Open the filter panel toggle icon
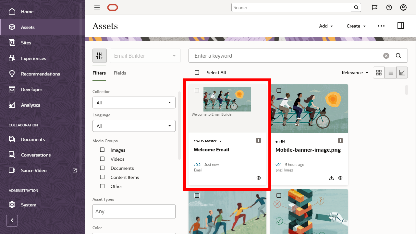416x234 pixels. tap(99, 55)
